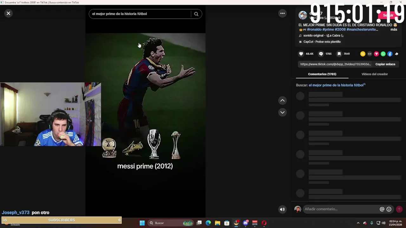Viewport: 406px width, 228px height.
Task: Switch to Comentarios (1785) tab
Action: click(x=322, y=74)
